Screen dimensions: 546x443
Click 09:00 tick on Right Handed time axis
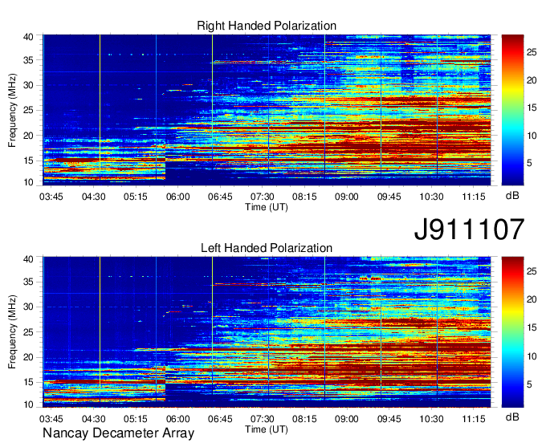347,197
